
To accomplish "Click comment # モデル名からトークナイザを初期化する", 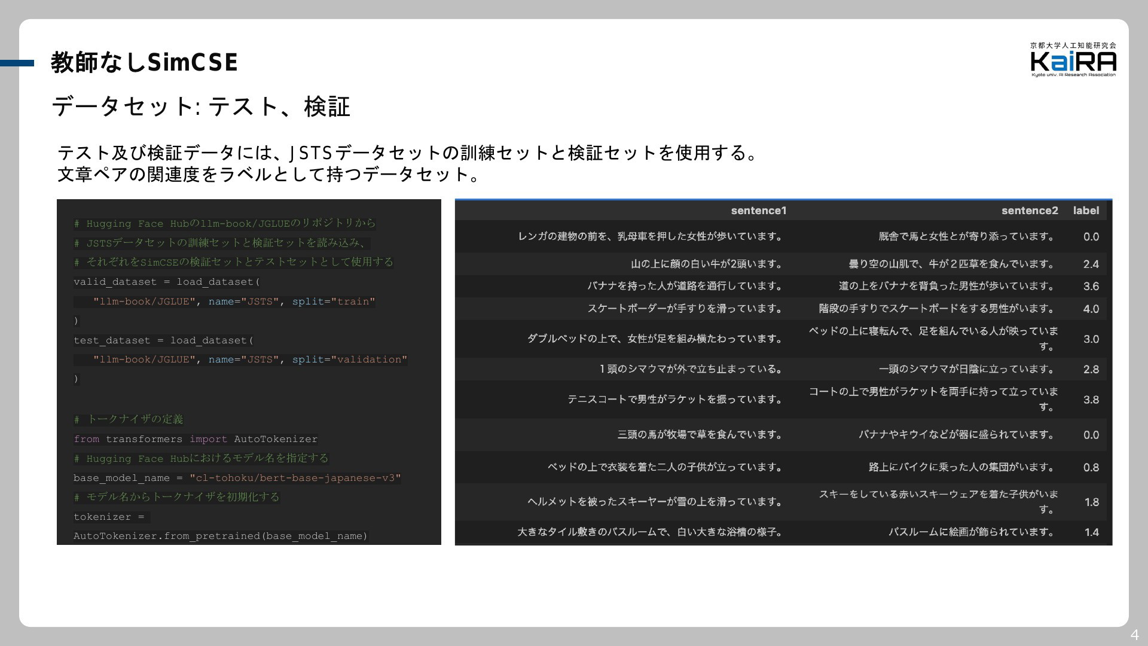I will (x=177, y=497).
